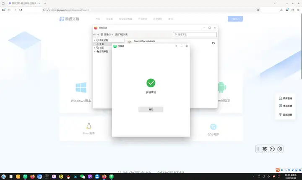This screenshot has width=302, height=180.
Task: Open WeChat from the taskbar
Action: [x=83, y=177]
